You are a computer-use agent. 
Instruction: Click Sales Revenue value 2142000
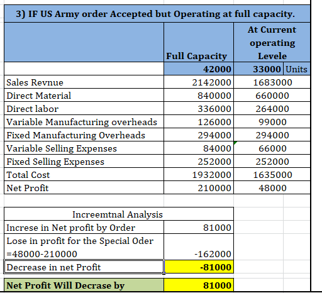199,82
